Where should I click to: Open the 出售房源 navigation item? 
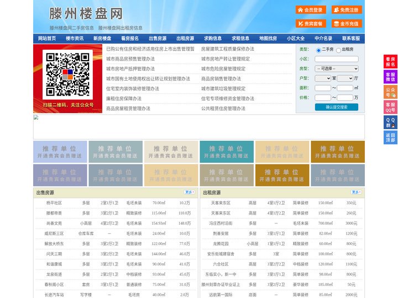coord(158,39)
